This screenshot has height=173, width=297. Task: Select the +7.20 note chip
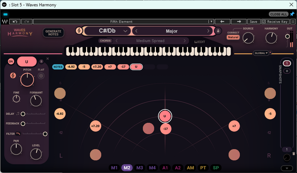97,67
